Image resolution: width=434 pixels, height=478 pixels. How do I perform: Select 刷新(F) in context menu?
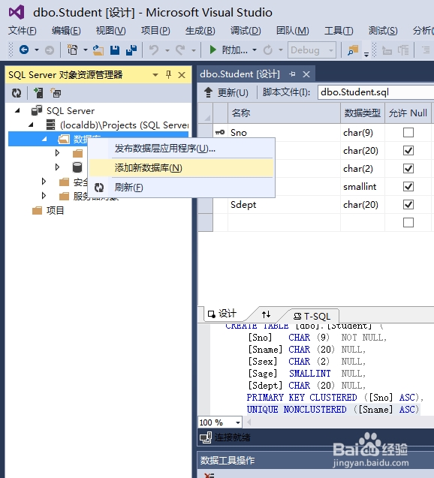pyautogui.click(x=182, y=188)
